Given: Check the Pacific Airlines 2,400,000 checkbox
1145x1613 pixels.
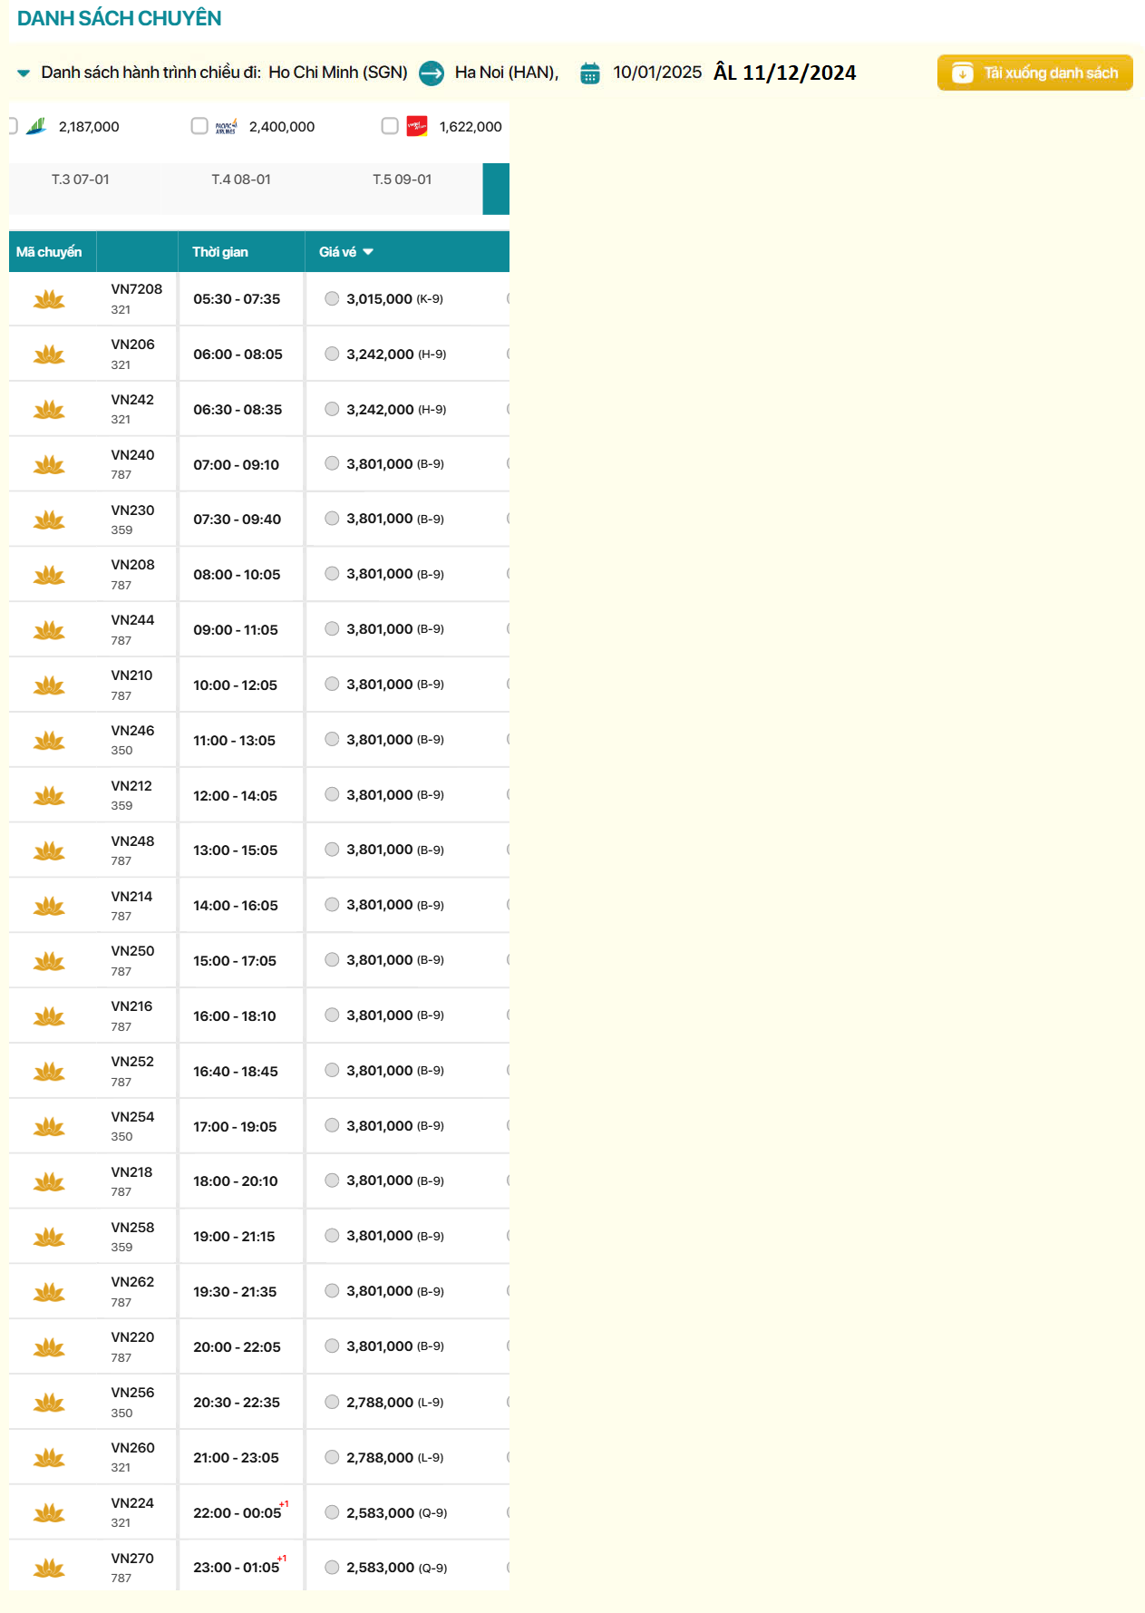Looking at the screenshot, I should coord(199,126).
